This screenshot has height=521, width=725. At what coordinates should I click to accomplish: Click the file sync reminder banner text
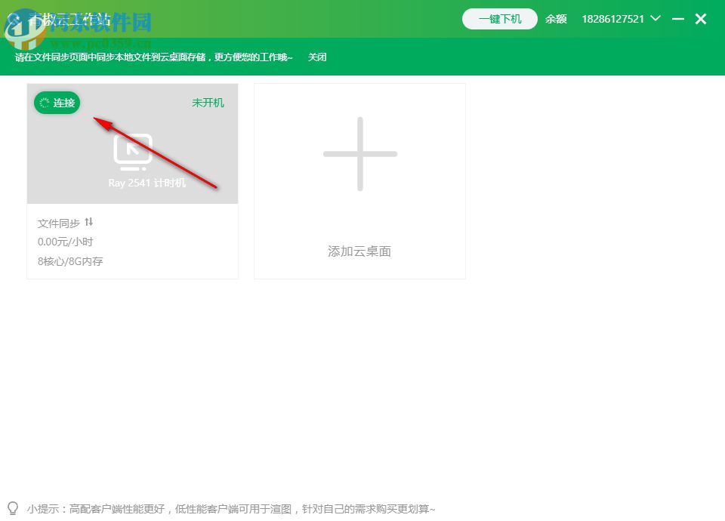click(x=154, y=57)
